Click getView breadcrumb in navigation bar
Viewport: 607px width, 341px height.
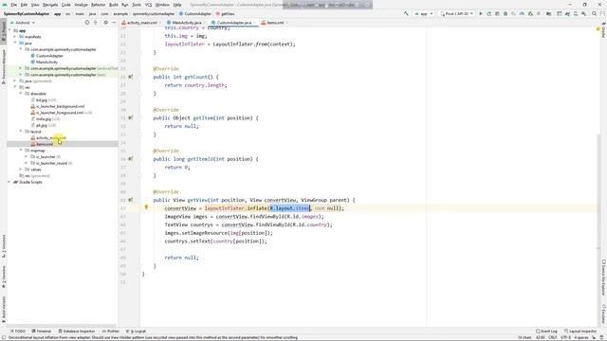pos(228,13)
